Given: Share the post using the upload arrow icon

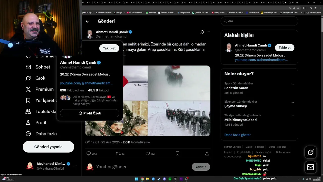Looking at the screenshot, I should coord(207,153).
